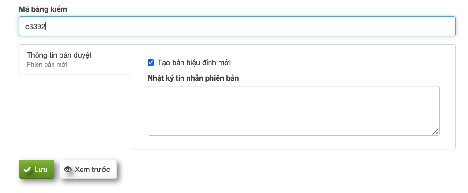Image resolution: width=468 pixels, height=193 pixels.
Task: Click the blank center of the revision log box
Action: (294, 111)
